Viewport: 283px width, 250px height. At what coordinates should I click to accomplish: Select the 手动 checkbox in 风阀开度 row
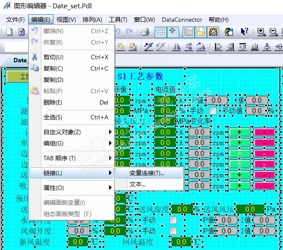(173, 231)
